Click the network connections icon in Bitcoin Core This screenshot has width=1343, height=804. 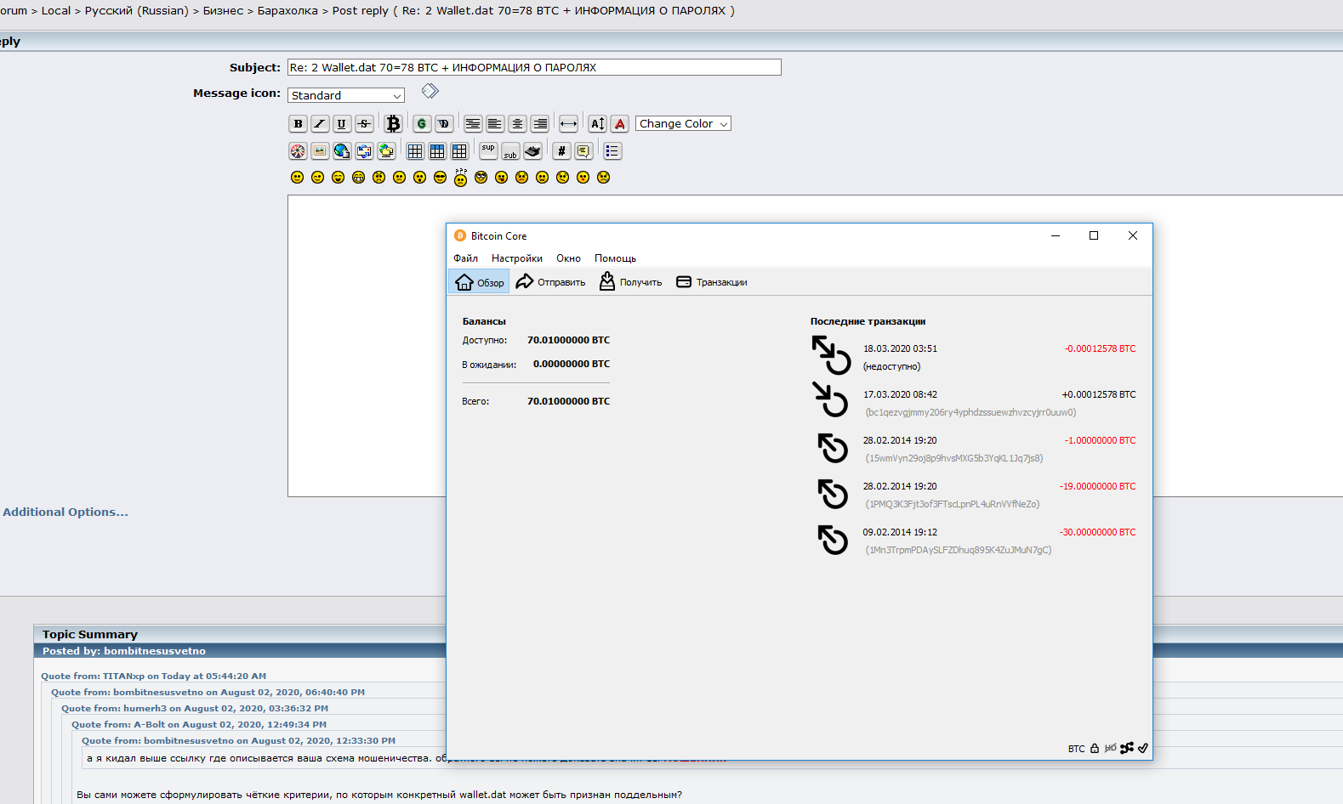point(1127,749)
